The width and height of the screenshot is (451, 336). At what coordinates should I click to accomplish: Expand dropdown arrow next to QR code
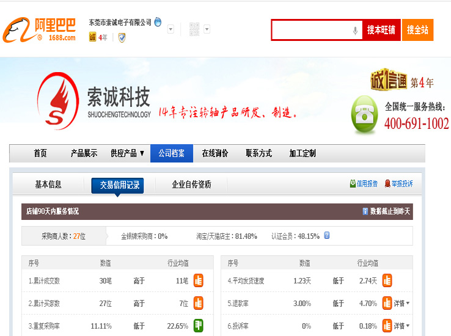(x=207, y=29)
